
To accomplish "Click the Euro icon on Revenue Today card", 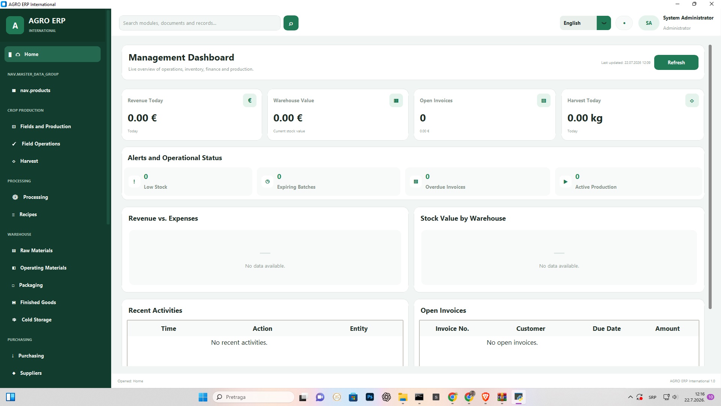I will (x=250, y=100).
